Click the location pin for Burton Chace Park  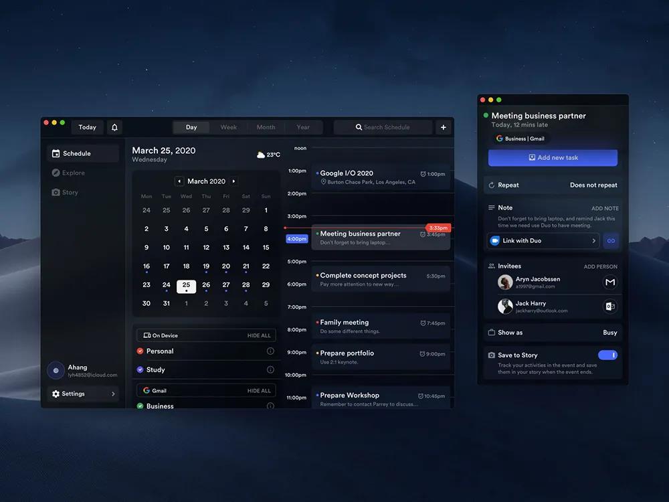[x=323, y=182]
